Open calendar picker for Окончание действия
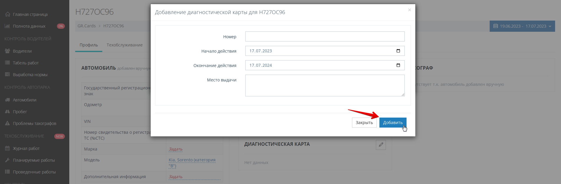 click(398, 65)
